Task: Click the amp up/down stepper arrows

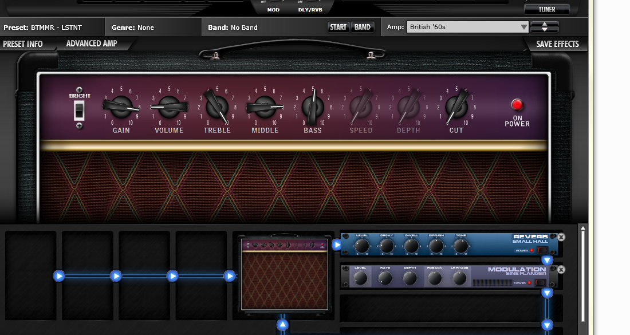Action: (x=545, y=27)
